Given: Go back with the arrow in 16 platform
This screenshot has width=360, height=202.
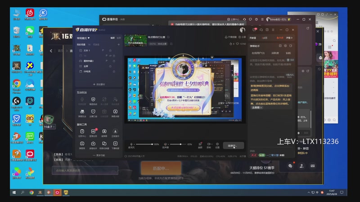Looking at the screenshot, I should tap(51, 51).
